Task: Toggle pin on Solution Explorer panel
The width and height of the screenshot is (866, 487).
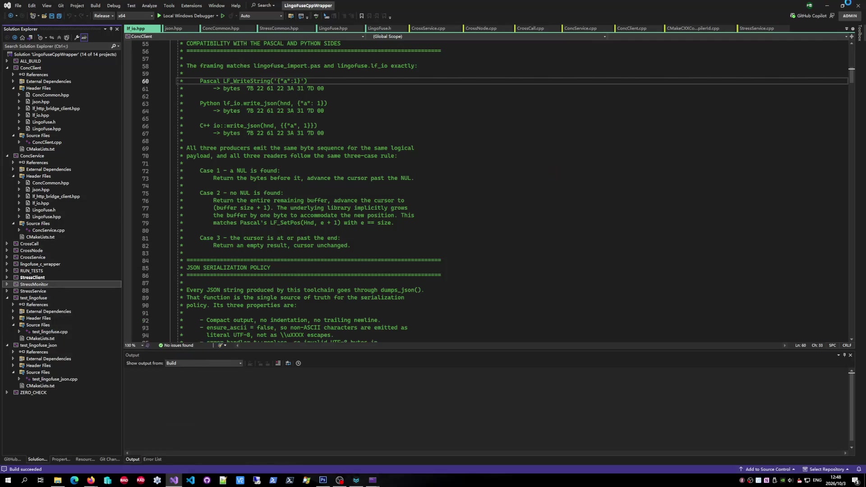Action: [111, 29]
